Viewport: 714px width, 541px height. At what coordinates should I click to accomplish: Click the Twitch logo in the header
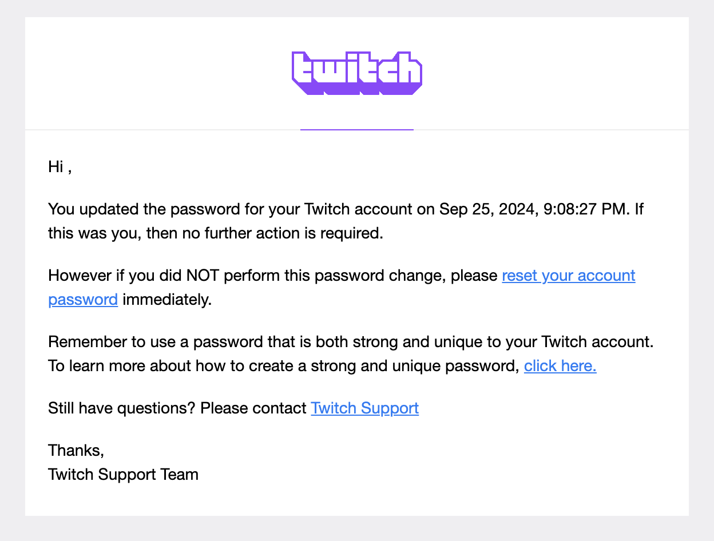(x=357, y=73)
